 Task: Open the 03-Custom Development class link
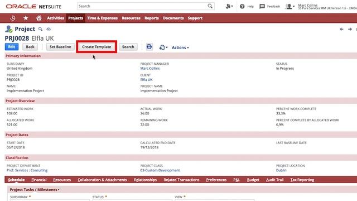pos(160,170)
